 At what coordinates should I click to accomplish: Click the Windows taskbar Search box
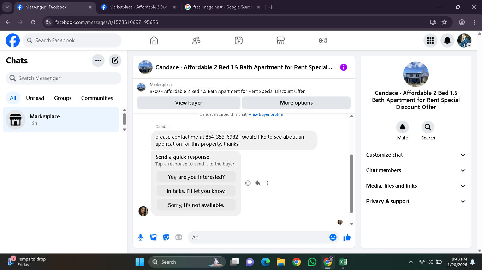186,262
